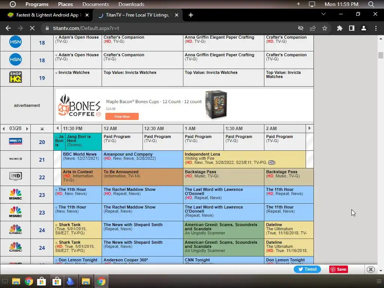This screenshot has width=384, height=288.
Task: Close the bottom share bar
Action: click(371, 269)
